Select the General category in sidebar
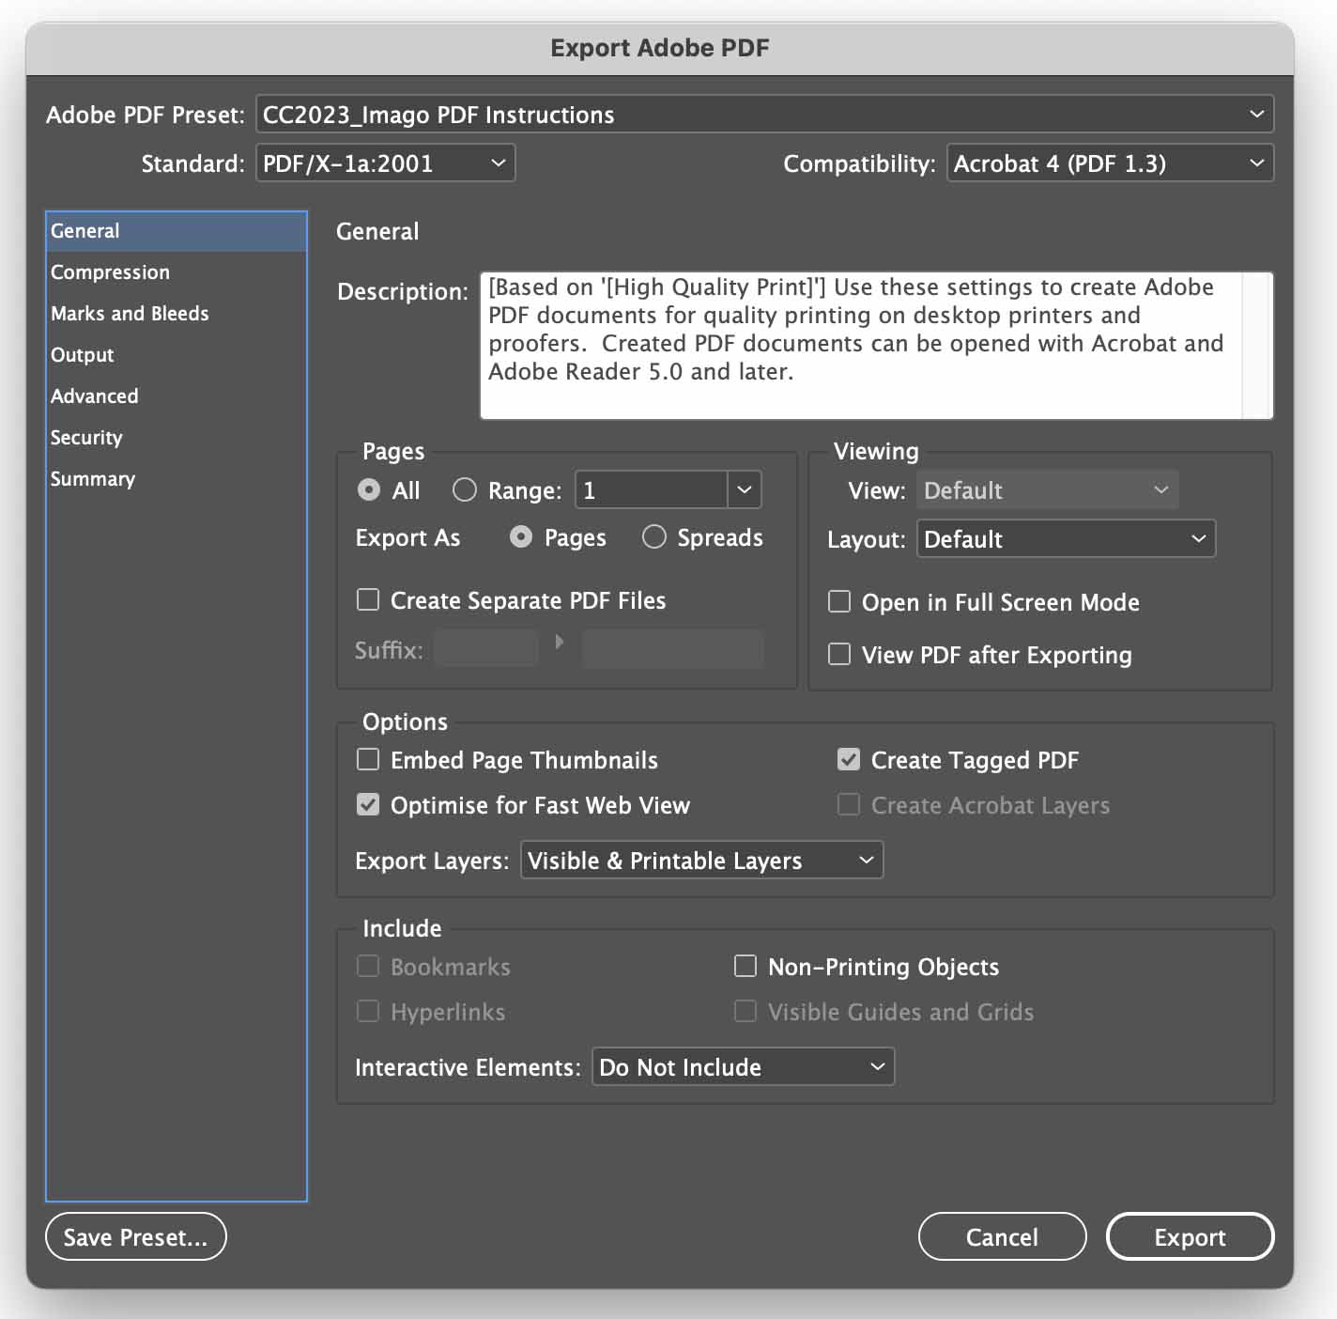 tap(177, 231)
